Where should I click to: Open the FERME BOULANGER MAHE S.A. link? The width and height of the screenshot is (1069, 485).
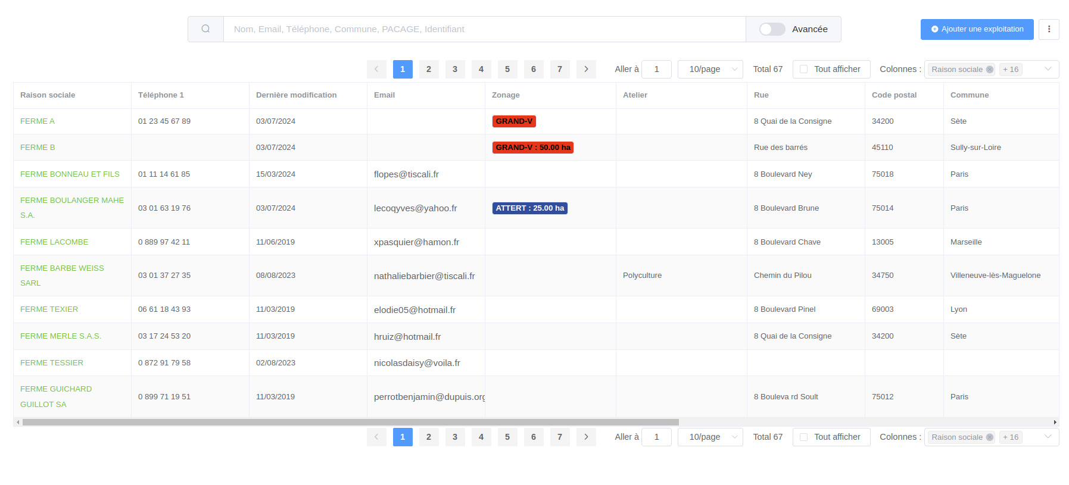click(x=72, y=208)
